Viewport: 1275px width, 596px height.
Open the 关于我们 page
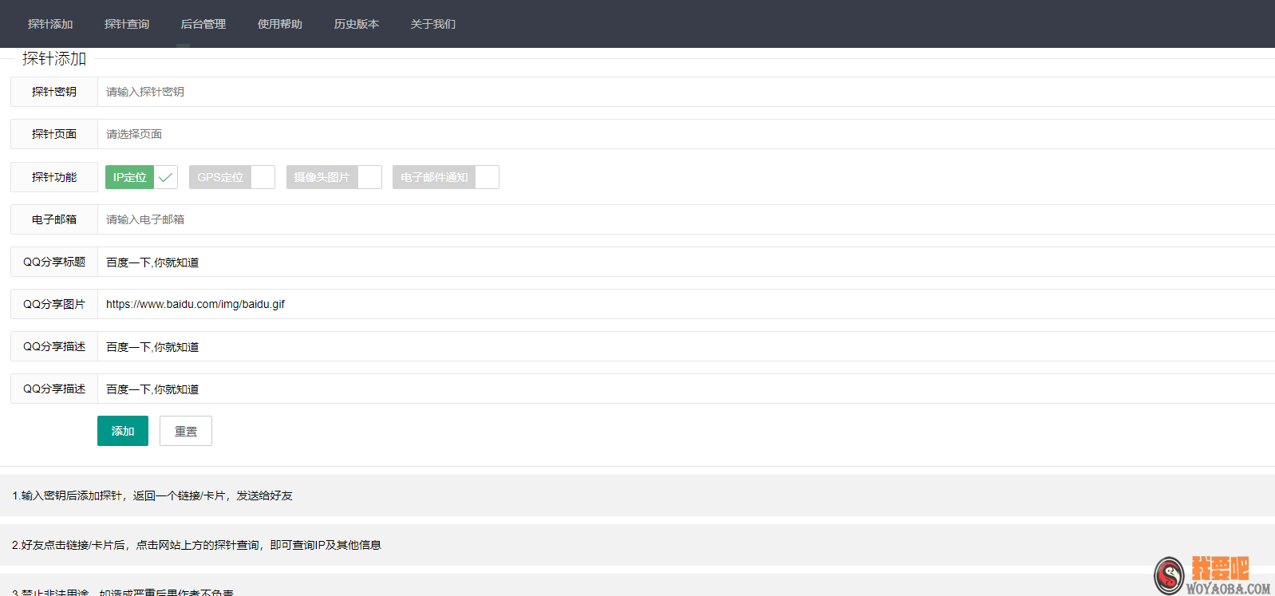[x=433, y=24]
